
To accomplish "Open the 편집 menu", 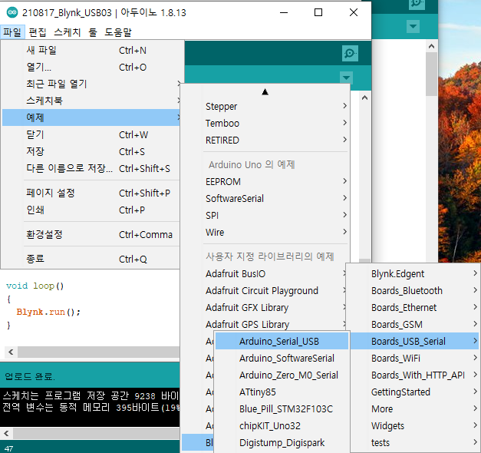I will 38,32.
